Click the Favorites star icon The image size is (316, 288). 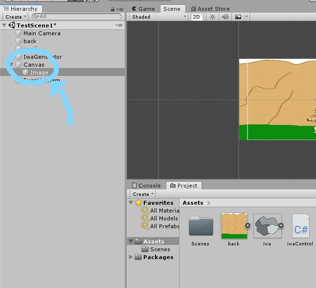pos(138,203)
